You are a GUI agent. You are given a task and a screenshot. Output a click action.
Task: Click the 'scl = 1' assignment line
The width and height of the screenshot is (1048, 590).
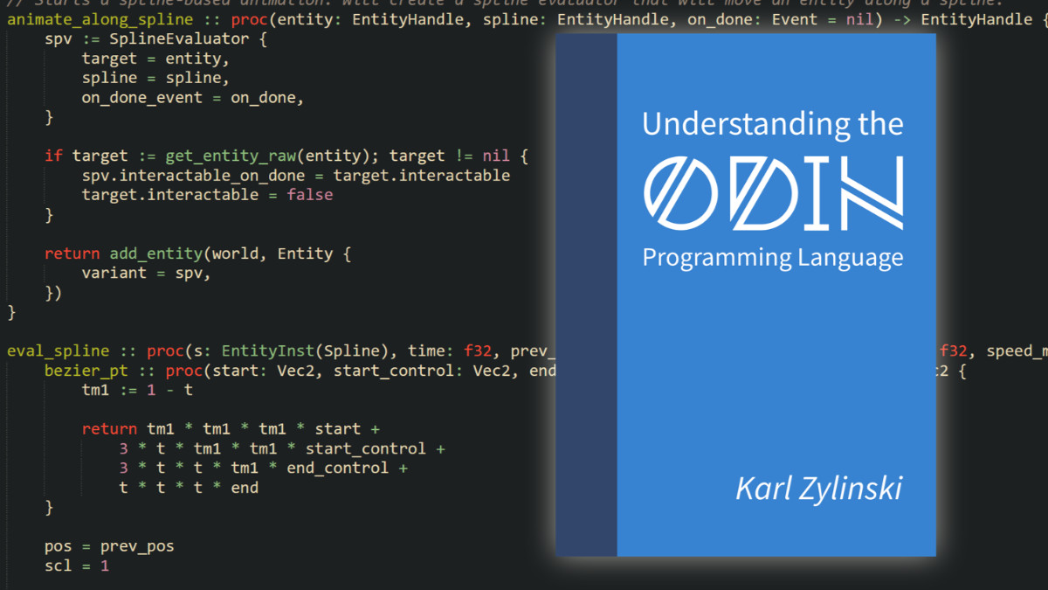(77, 566)
